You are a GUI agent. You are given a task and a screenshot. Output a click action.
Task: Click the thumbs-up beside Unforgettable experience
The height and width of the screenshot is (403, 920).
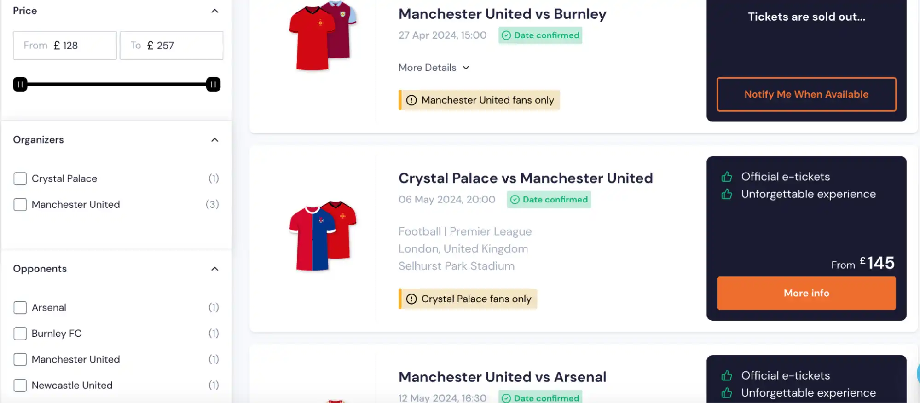pos(726,194)
